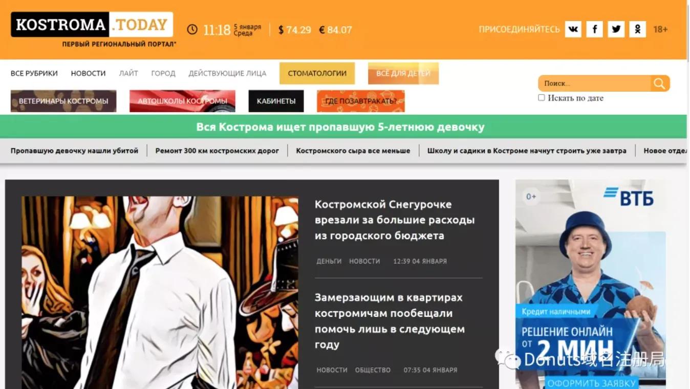Open the VK social network icon
The width and height of the screenshot is (690, 389).
(x=573, y=29)
